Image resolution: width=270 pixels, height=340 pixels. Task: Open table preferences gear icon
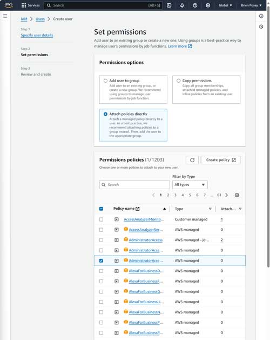[237, 195]
